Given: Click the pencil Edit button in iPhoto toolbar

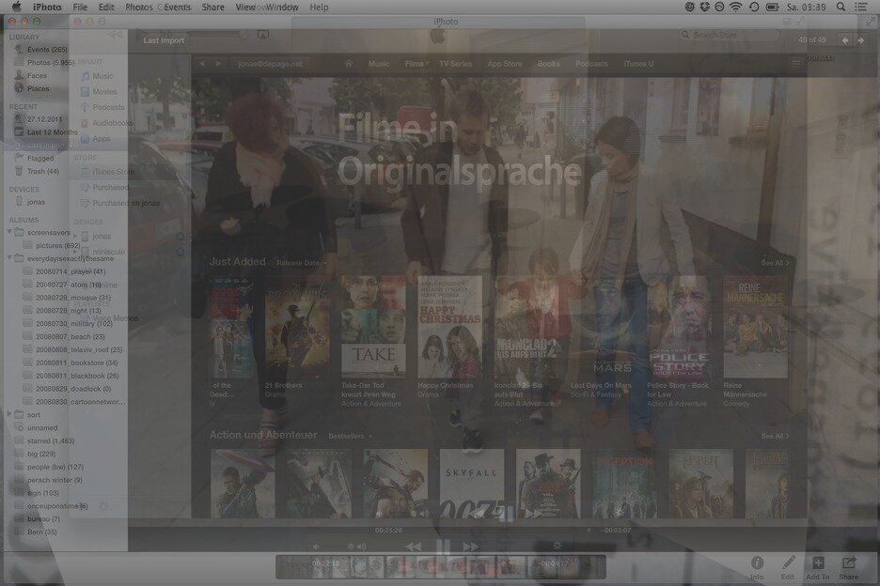Looking at the screenshot, I should [788, 567].
